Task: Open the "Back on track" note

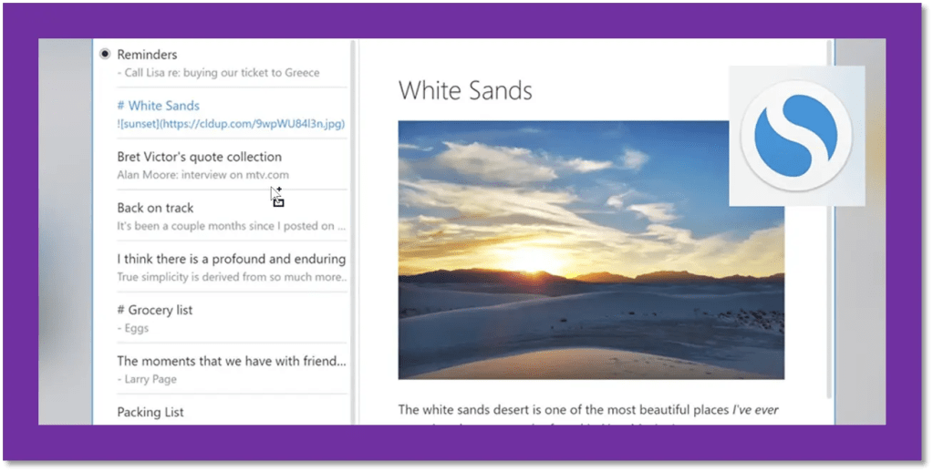Action: tap(156, 208)
